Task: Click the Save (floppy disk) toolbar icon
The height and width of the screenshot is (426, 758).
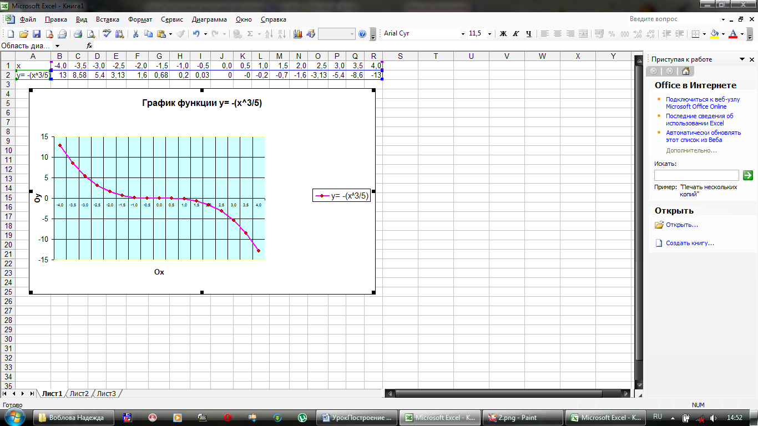Action: click(x=37, y=34)
